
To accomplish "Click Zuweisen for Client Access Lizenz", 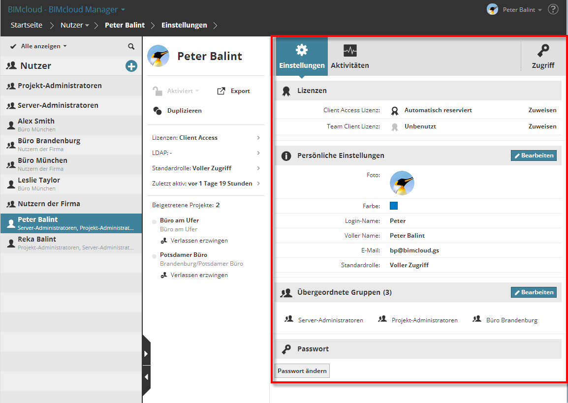I will tap(542, 110).
